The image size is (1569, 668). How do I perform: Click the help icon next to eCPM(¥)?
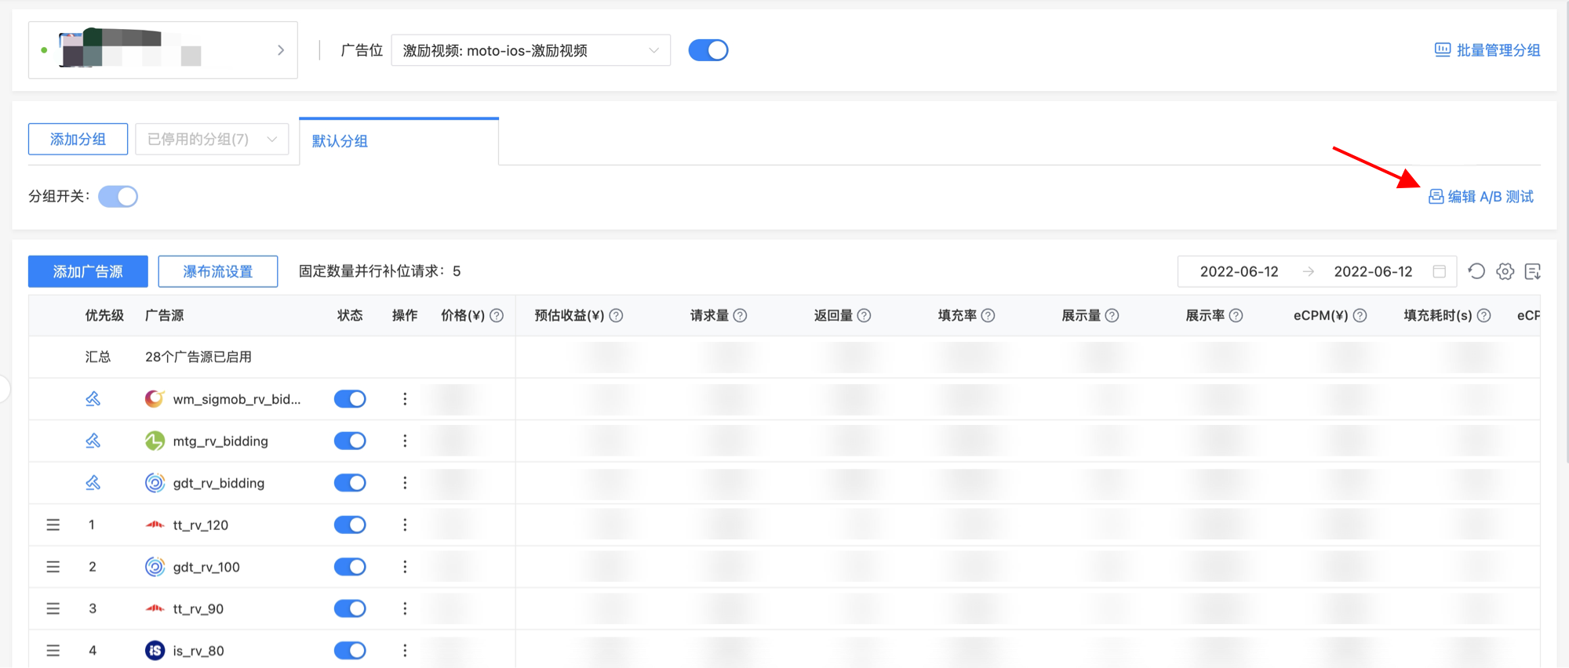pyautogui.click(x=1360, y=315)
